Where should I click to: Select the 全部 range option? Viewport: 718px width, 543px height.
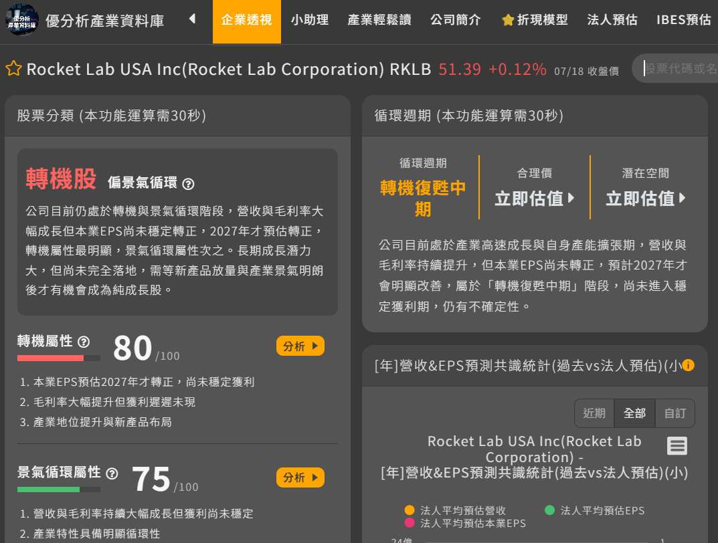point(634,413)
